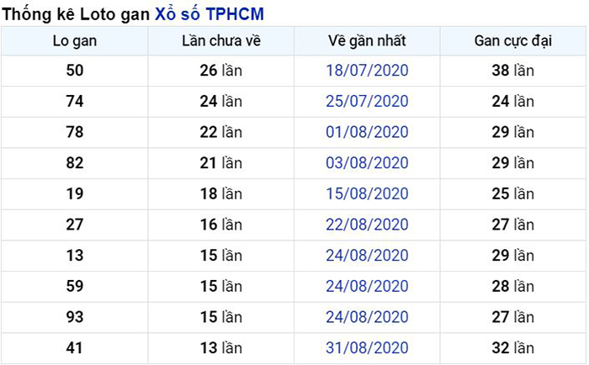Viewport: 589px width, 365px height.
Task: Select loto number 74 cell
Action: (x=75, y=102)
